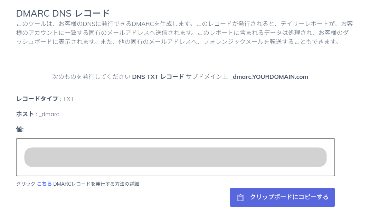370x223 pixels.
Task: Click the レコードタイプ label
Action: pyautogui.click(x=37, y=99)
